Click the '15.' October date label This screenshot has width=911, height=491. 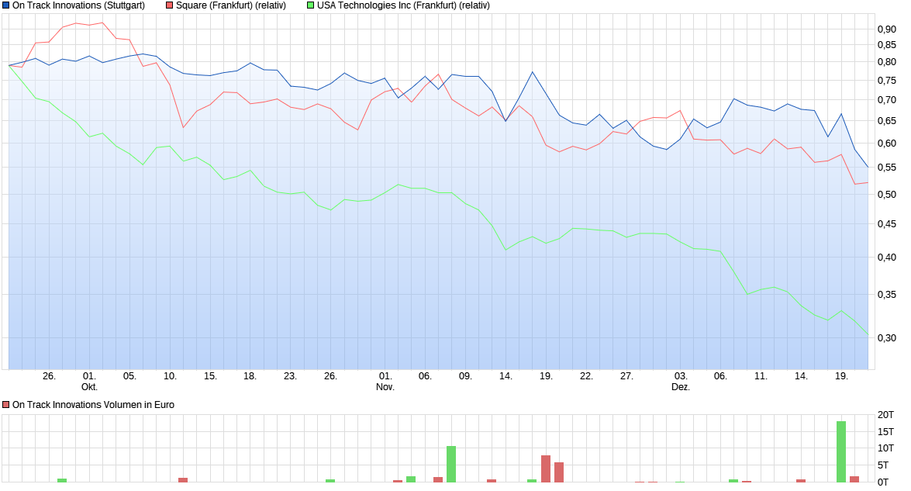[210, 376]
